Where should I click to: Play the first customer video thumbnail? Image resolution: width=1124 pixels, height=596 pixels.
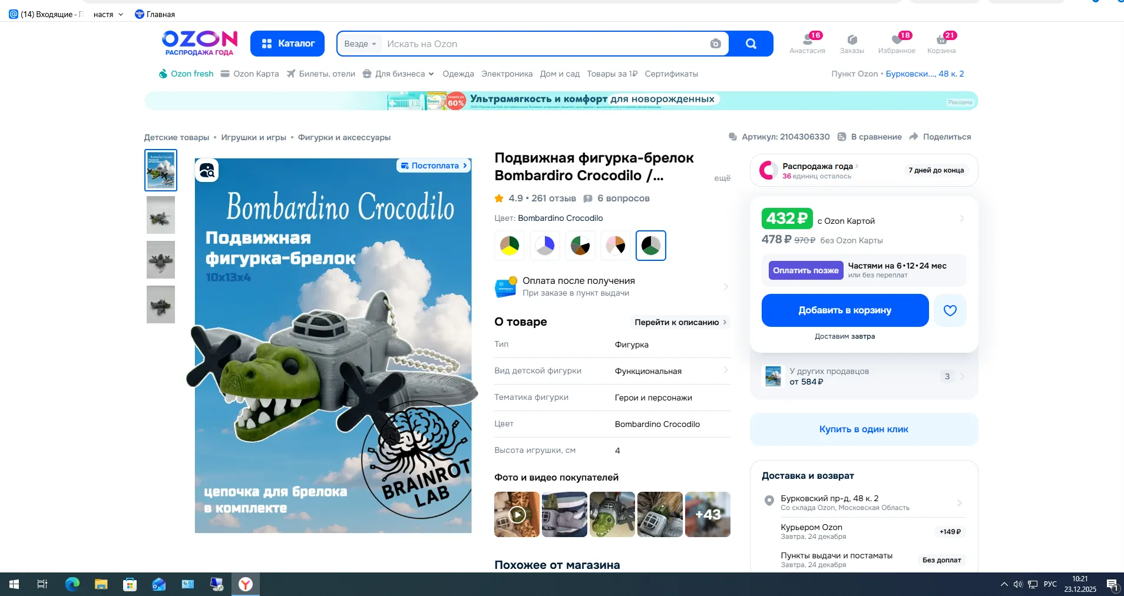point(517,514)
